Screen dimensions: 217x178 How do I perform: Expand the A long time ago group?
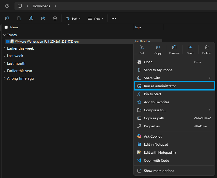pos(4,78)
